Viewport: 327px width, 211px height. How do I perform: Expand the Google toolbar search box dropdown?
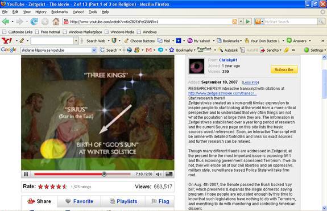point(94,50)
